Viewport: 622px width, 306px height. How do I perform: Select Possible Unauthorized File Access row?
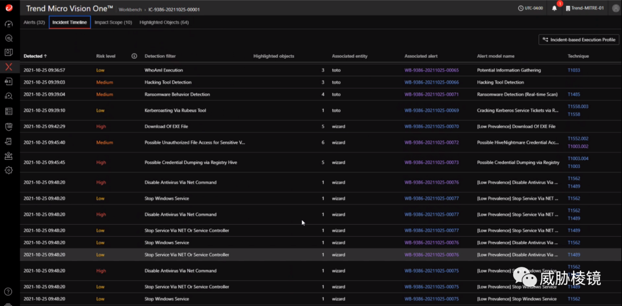click(321, 142)
